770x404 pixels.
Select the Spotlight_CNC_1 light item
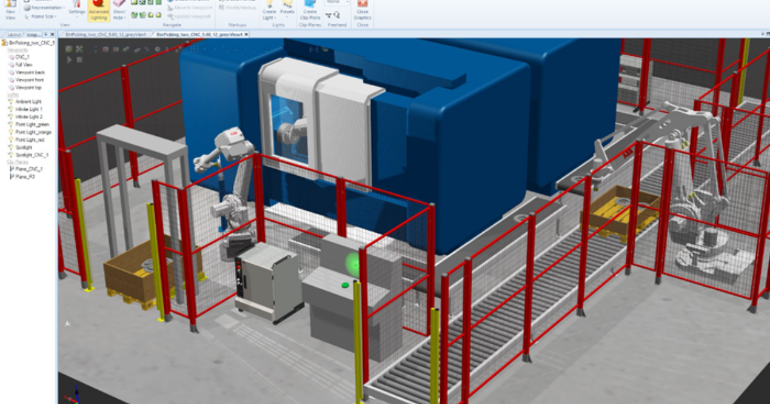pos(31,155)
